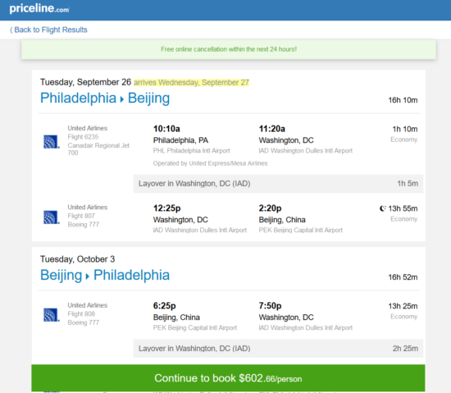Click the United Airlines logo for Flight 6235
Screen dimensions: 451x393
[x=51, y=142]
